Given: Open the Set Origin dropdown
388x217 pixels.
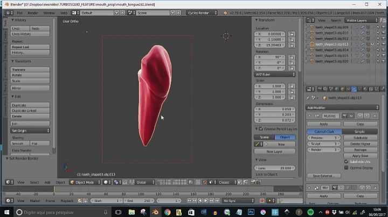Looking at the screenshot, I should pyautogui.click(x=30, y=131).
